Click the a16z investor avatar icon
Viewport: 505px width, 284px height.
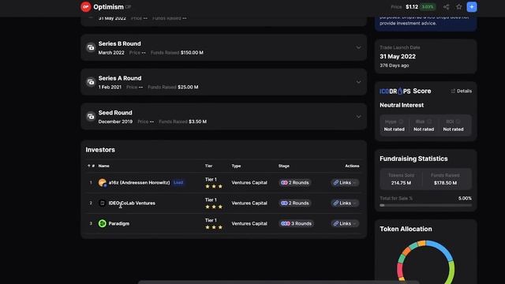[x=103, y=182]
